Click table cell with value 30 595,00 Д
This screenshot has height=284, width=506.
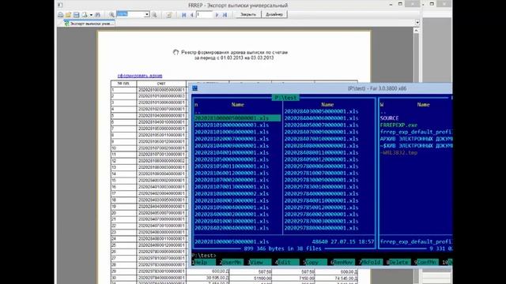pos(208,278)
